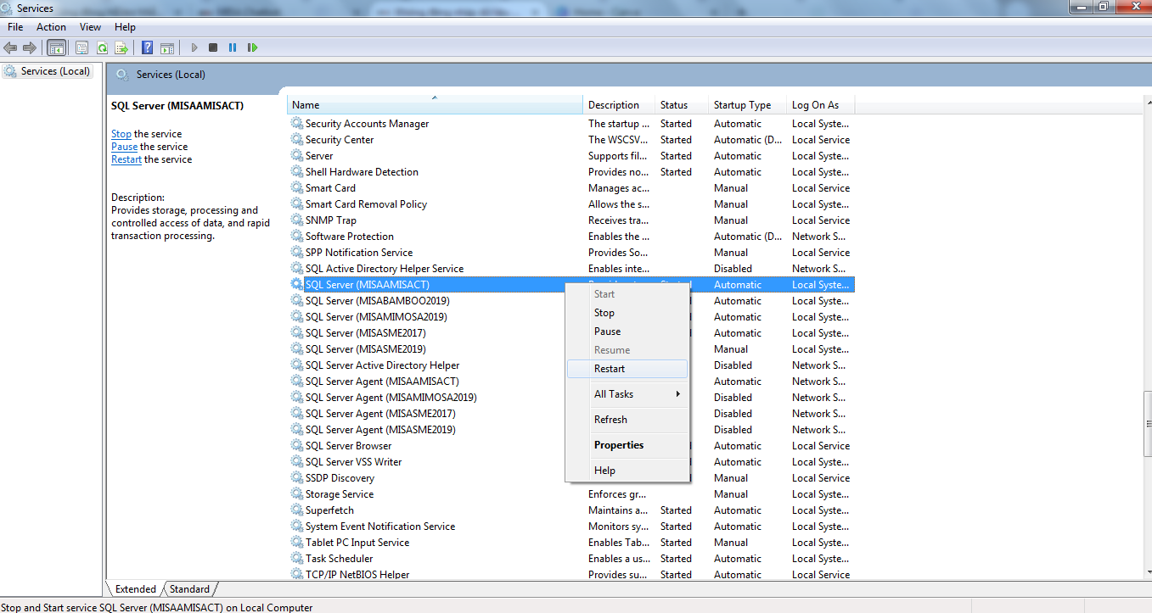Screen dimensions: 1152x613
Task: Open the Help menu in menu bar
Action: [x=125, y=27]
